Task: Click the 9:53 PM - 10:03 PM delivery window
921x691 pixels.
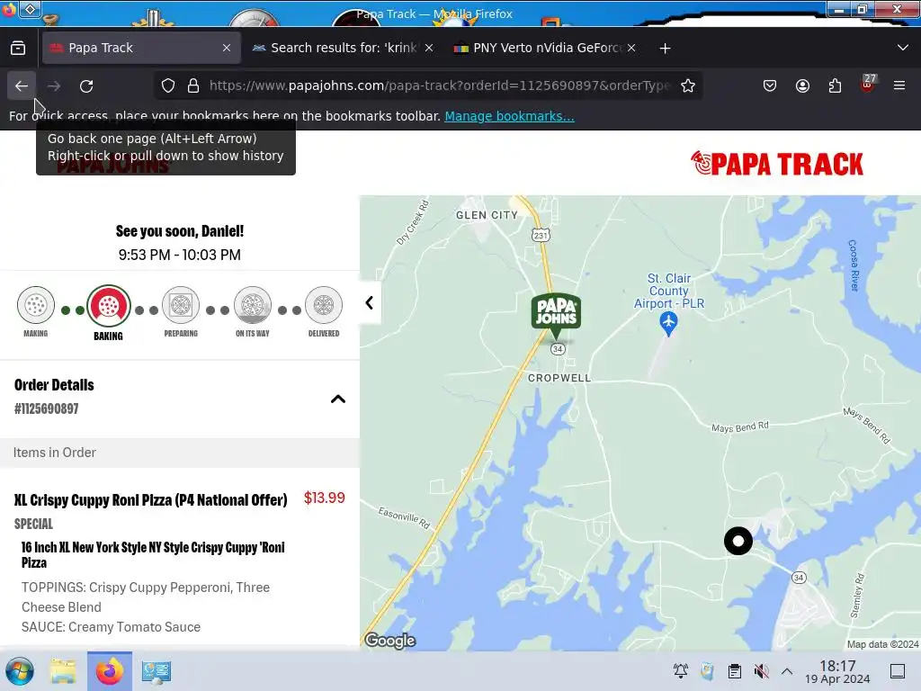Action: pos(180,255)
